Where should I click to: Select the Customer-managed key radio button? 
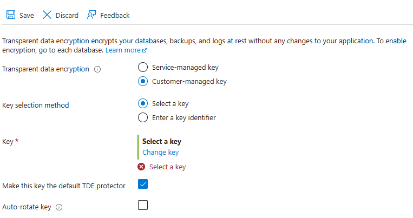tap(143, 82)
